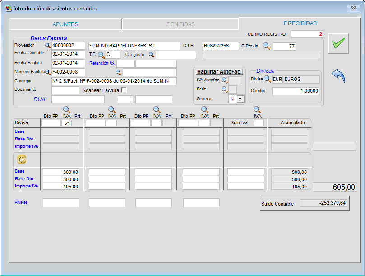The width and height of the screenshot is (365, 276).
Task: Open Número Factura lookup magnifier
Action: pos(47,72)
